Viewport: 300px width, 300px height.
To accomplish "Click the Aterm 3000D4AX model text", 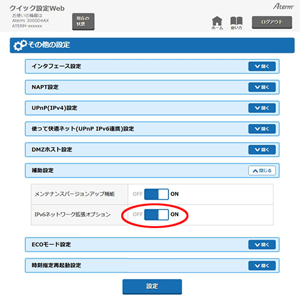I will (x=31, y=20).
